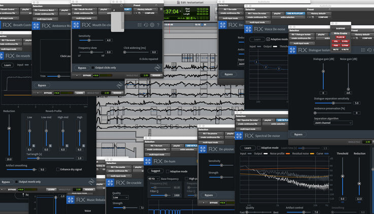Viewport: 374px width, 214px height.
Task: Toggle USE IN PLAYLIST in Voice De-noise window
Action: (x=295, y=14)
